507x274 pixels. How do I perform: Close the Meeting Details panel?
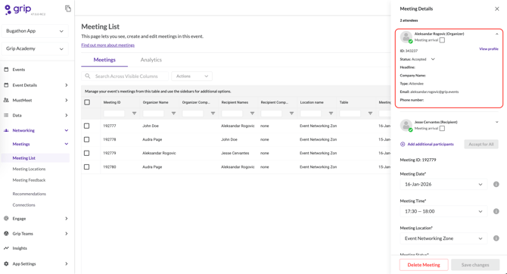[497, 9]
